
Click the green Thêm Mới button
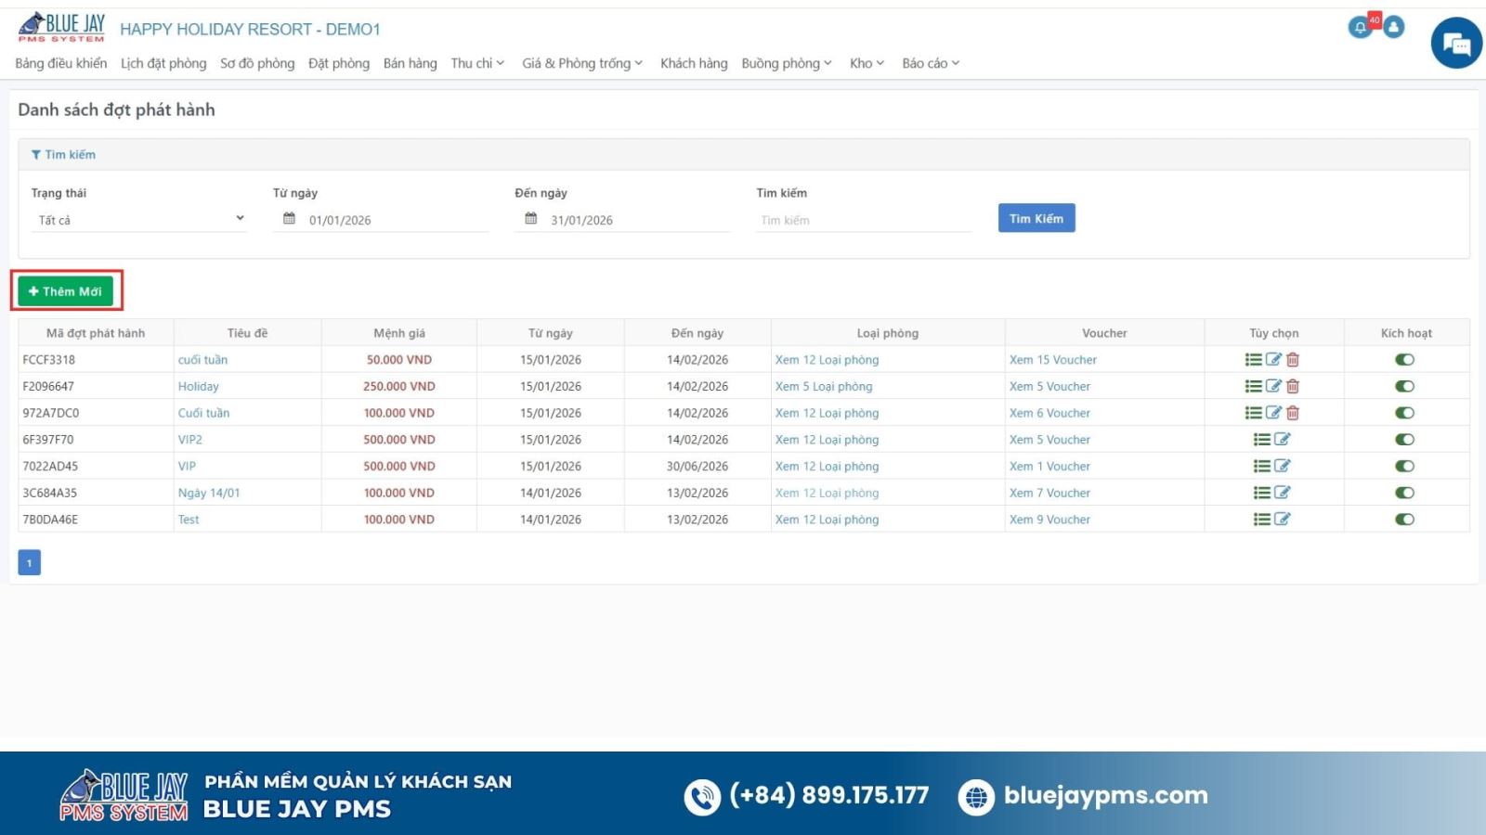click(66, 291)
